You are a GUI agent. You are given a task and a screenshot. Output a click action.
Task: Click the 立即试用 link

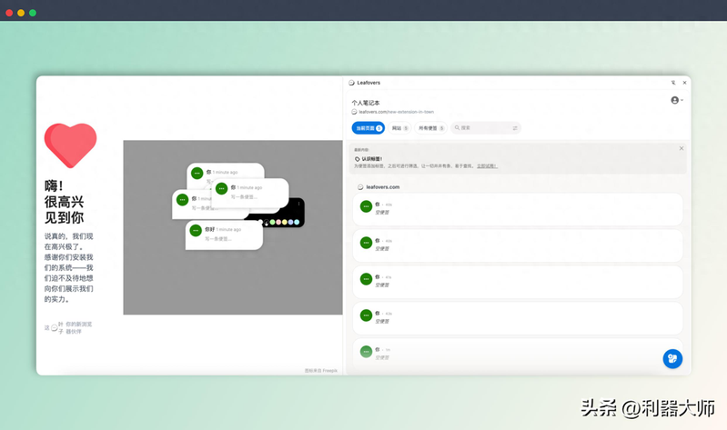[487, 166]
